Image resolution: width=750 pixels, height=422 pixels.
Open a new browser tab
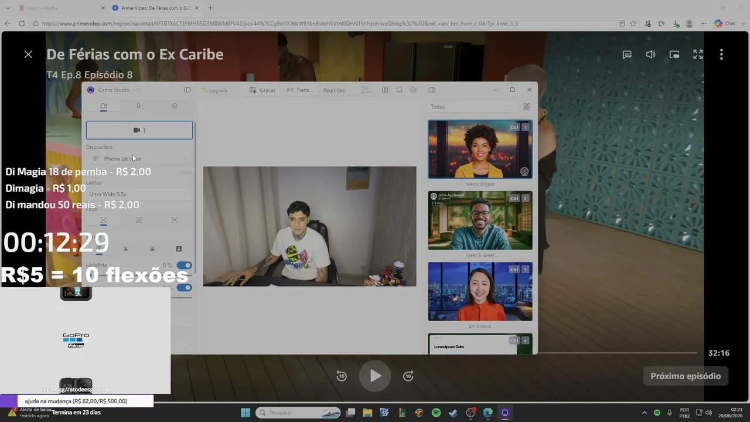210,8
